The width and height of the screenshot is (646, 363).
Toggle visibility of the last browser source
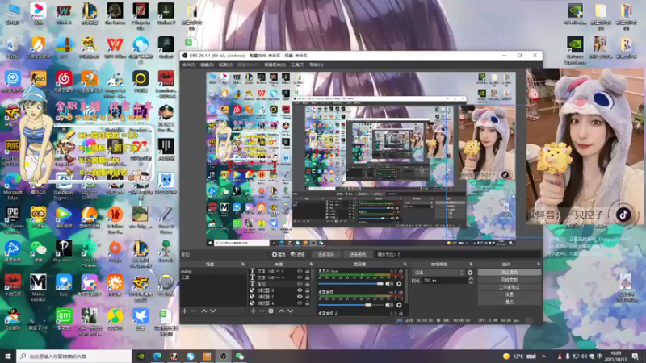coord(300,302)
